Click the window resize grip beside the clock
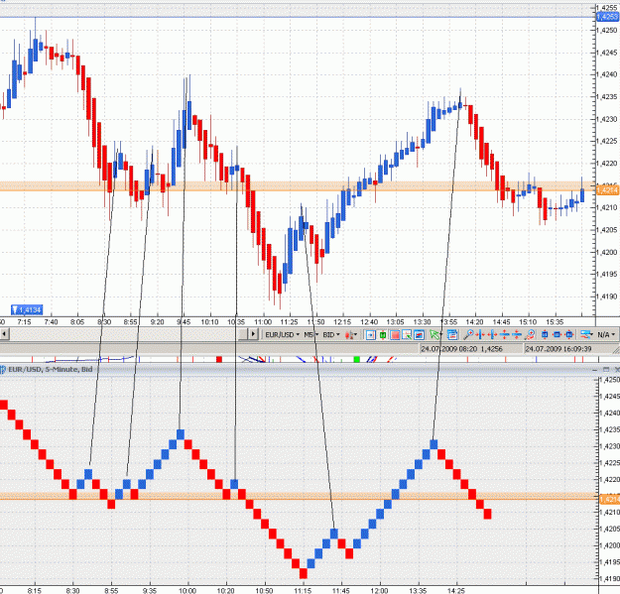The image size is (620, 594). tap(616, 350)
